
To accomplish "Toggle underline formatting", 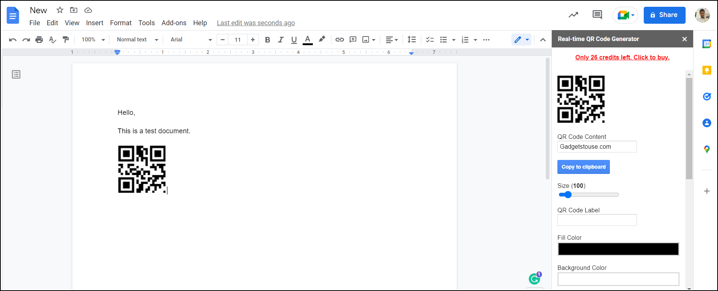I will tap(294, 40).
